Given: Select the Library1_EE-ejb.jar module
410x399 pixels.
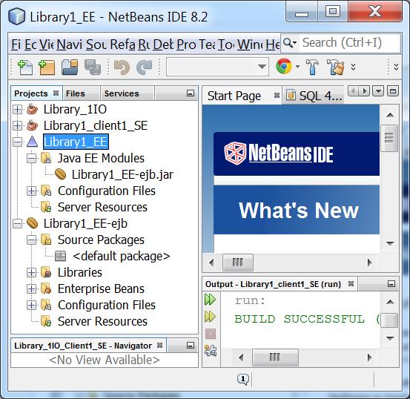Looking at the screenshot, I should pyautogui.click(x=122, y=174).
